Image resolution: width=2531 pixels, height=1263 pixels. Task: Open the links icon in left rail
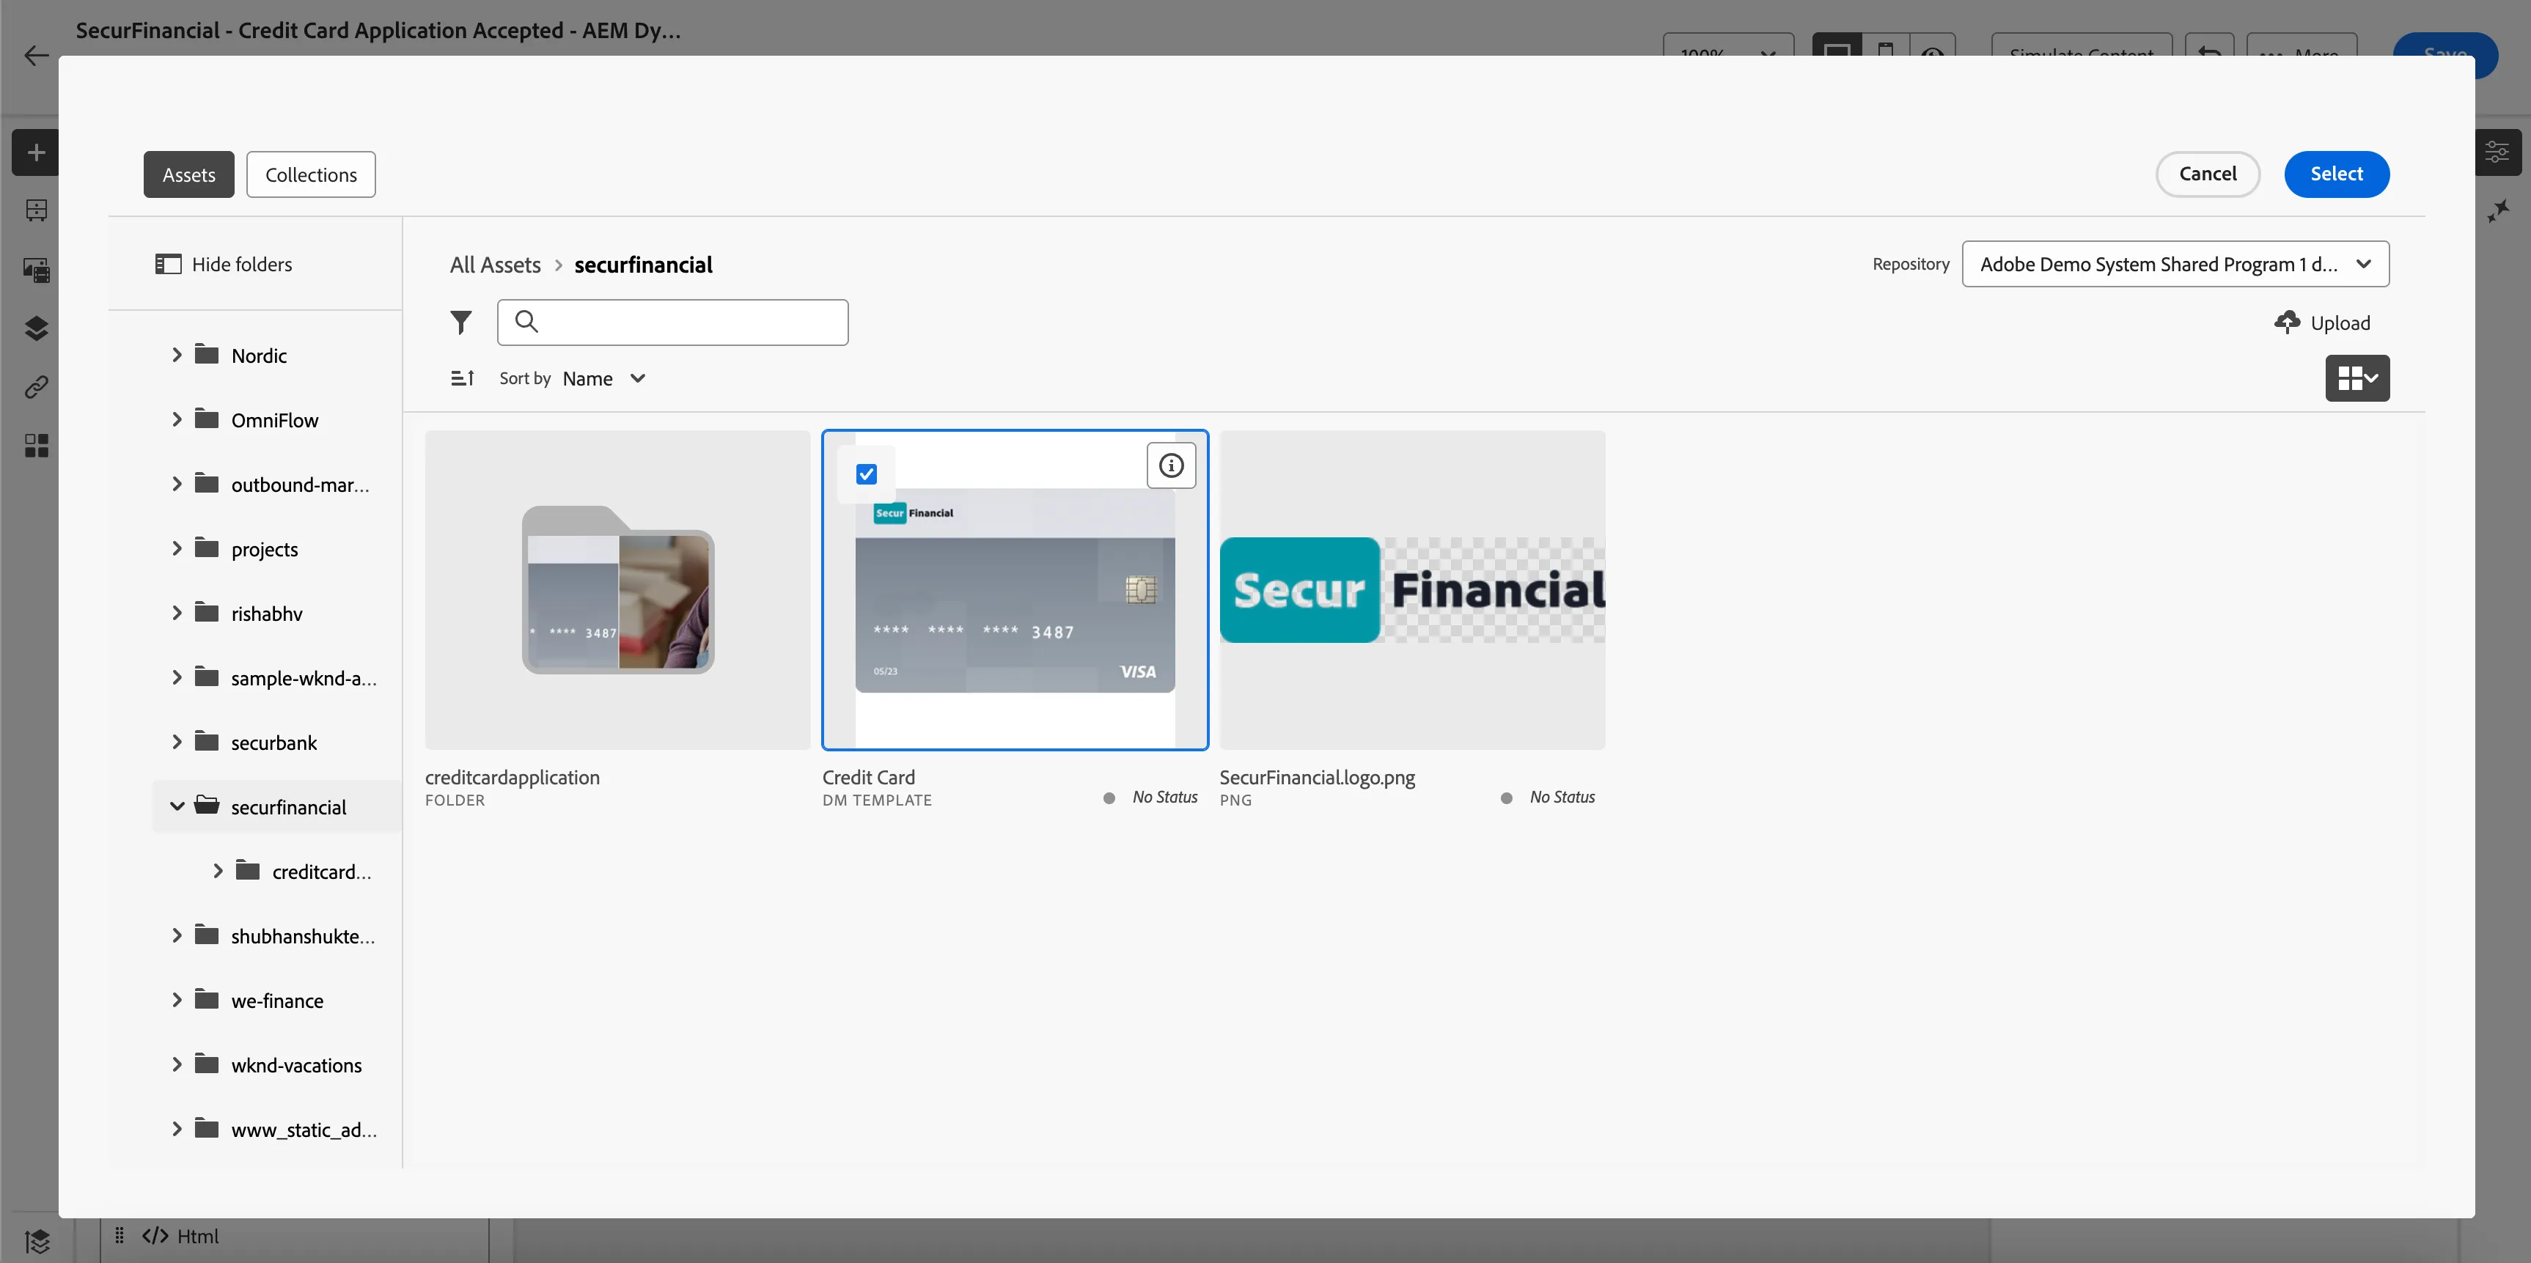(x=37, y=387)
